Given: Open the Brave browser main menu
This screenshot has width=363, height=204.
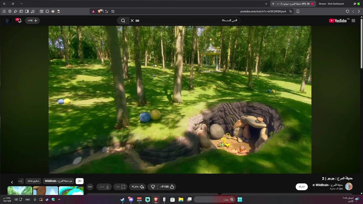Looking at the screenshot, I should pyautogui.click(x=4, y=11).
